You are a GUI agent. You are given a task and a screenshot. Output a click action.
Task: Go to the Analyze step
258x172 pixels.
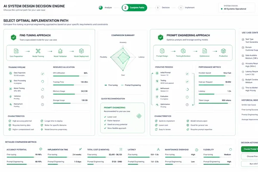105,8
